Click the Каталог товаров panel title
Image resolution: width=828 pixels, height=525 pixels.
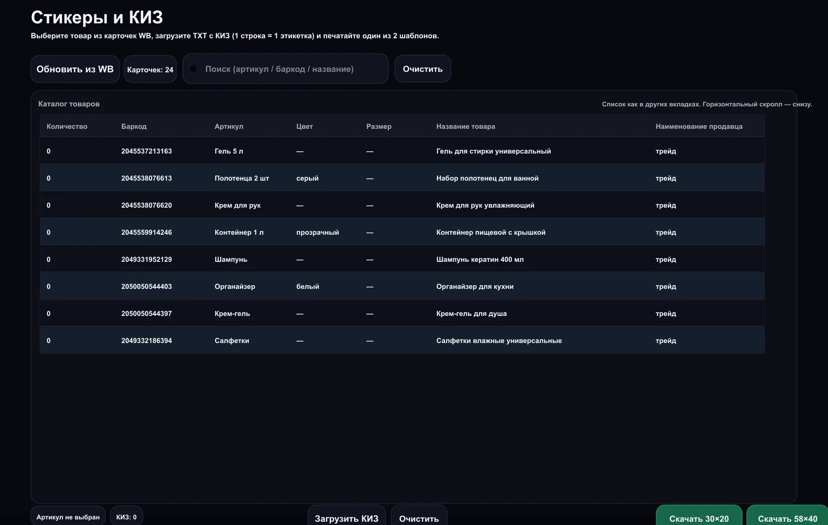click(69, 104)
